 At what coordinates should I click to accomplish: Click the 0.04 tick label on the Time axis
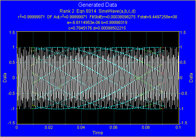[x=81, y=127]
